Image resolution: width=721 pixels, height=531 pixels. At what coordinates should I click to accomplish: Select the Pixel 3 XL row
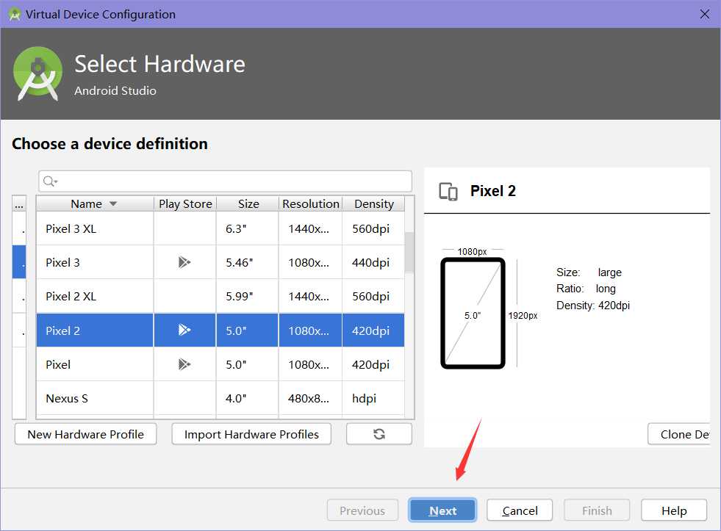[220, 228]
